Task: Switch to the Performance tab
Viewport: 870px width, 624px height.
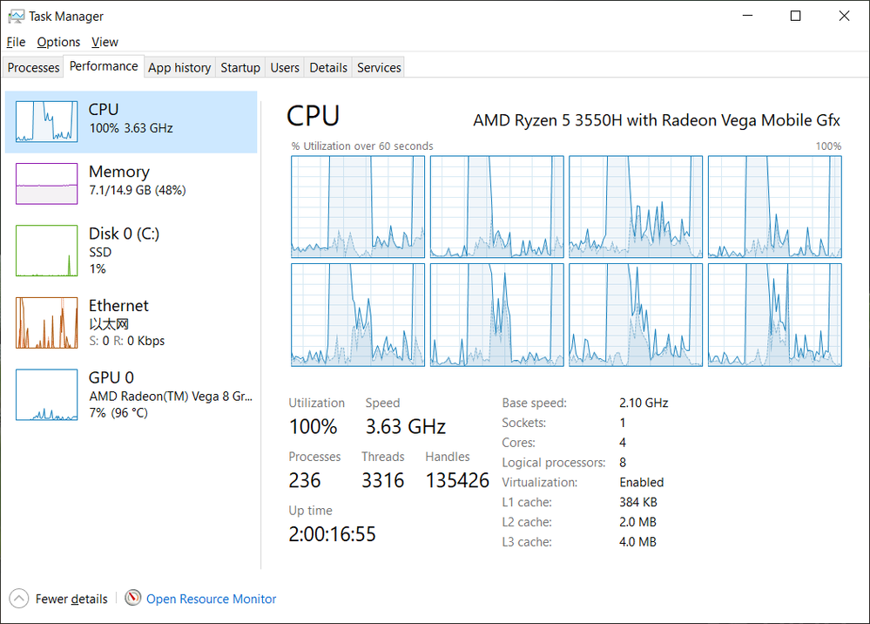Action: pyautogui.click(x=104, y=66)
